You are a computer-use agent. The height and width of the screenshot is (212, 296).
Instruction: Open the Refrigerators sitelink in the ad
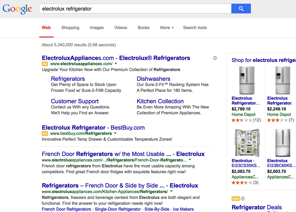click(x=68, y=79)
